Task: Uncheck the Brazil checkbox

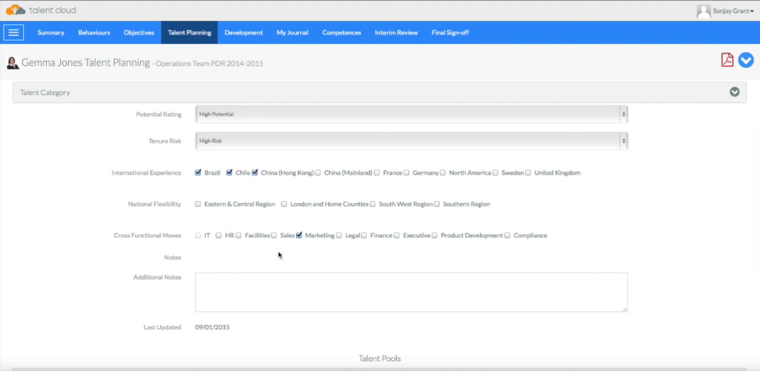Action: [x=199, y=172]
